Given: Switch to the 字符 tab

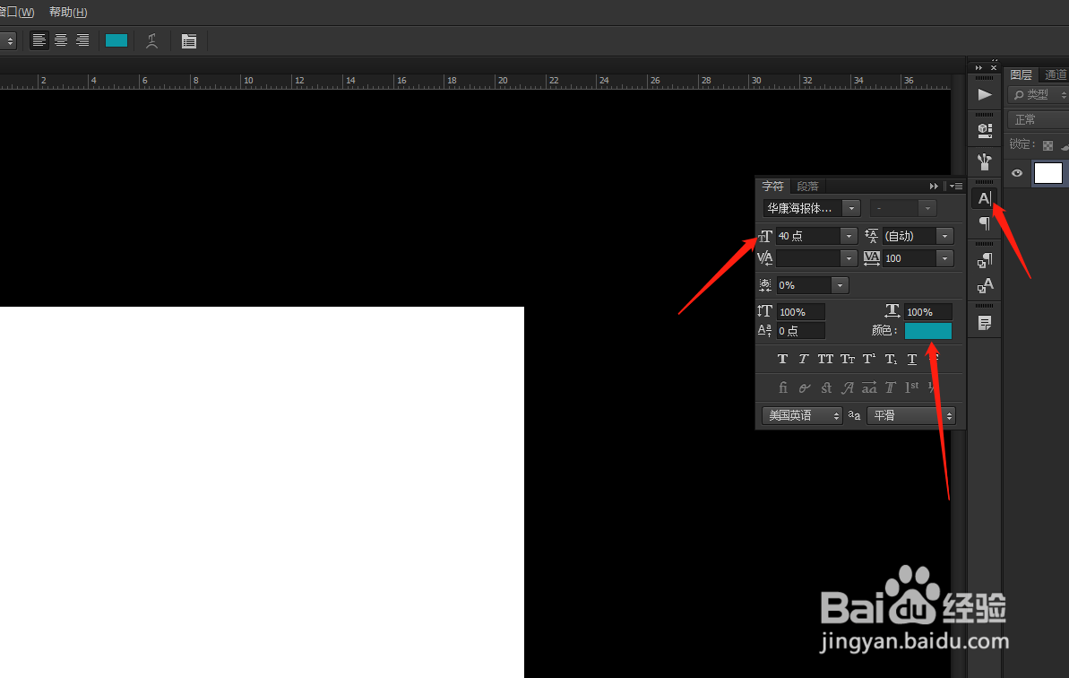Looking at the screenshot, I should pos(772,187).
